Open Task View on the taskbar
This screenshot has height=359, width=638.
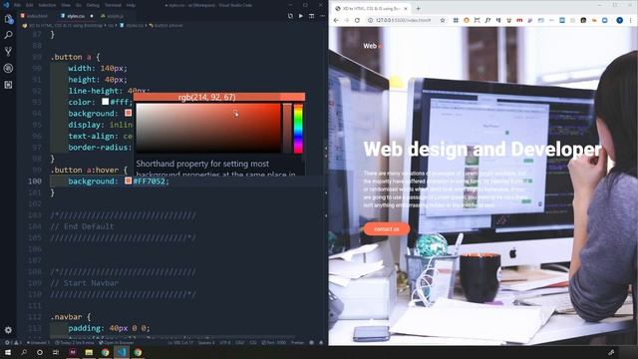click(x=56, y=352)
